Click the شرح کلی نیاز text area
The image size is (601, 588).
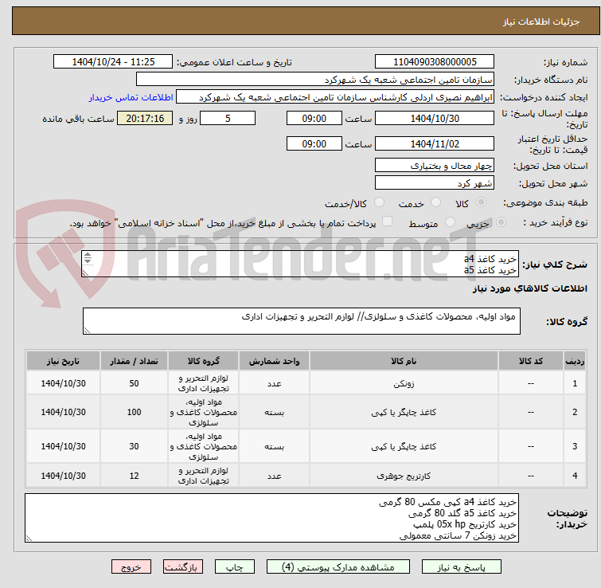pos(300,264)
